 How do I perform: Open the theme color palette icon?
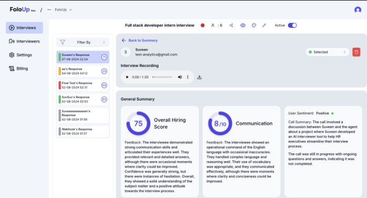click(x=254, y=26)
